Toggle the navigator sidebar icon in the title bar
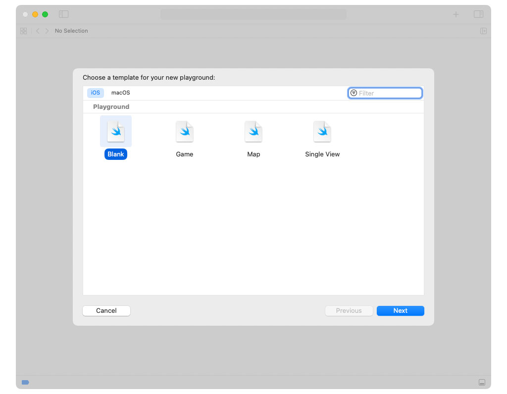The height and width of the screenshot is (394, 507). point(64,14)
